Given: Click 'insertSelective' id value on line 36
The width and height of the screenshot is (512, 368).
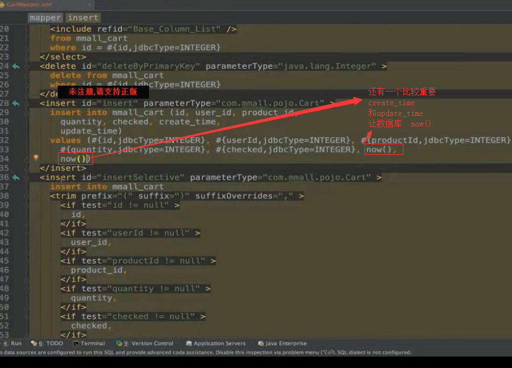Looking at the screenshot, I should pyautogui.click(x=141, y=178).
